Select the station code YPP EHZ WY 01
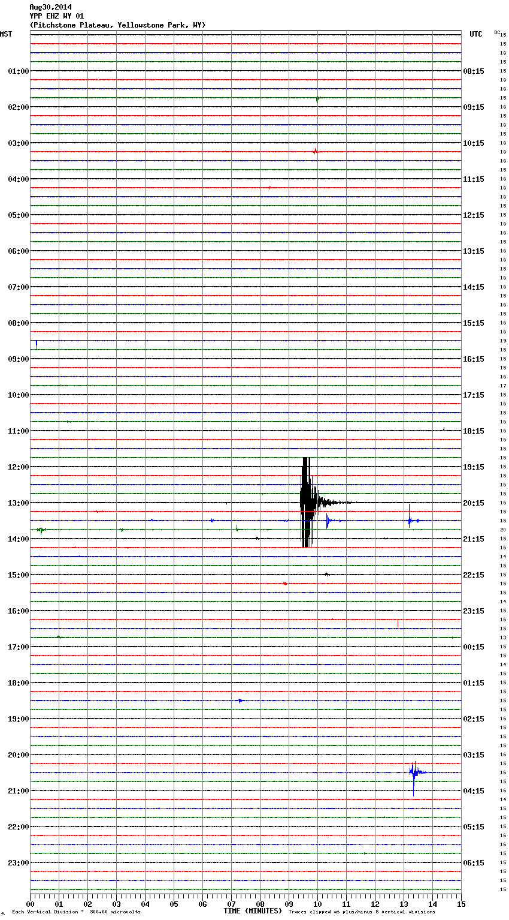The height and width of the screenshot is (920, 509). 57,16
